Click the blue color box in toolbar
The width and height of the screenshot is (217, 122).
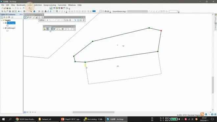pos(94,11)
